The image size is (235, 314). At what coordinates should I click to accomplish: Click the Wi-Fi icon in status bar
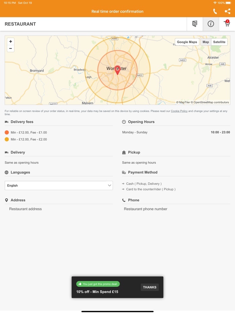tap(215, 3)
